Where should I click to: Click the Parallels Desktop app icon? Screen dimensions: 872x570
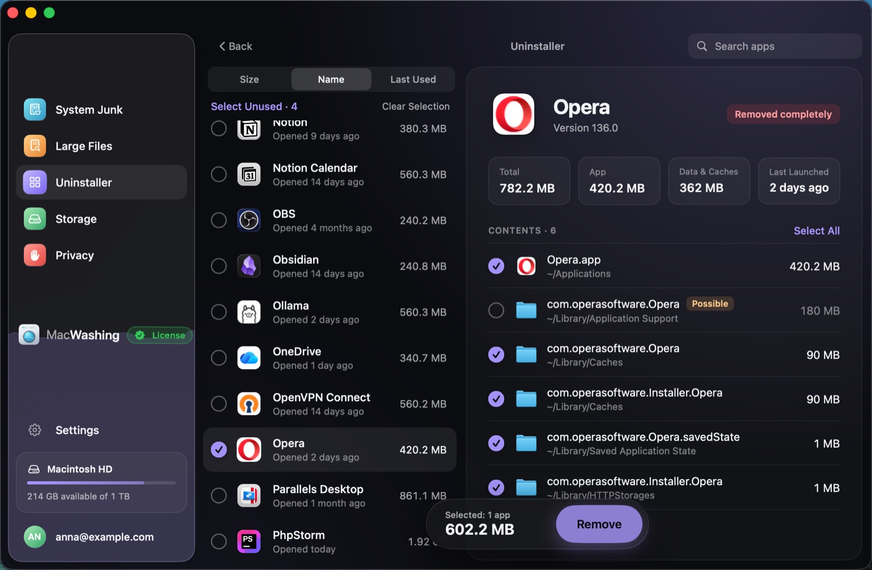tap(249, 495)
